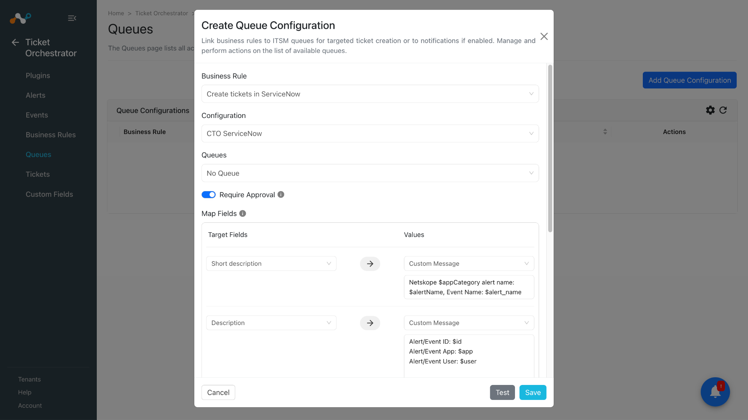Screen dimensions: 748x420
Task: Open Custom Message dropdown for Short description
Action: 469,264
